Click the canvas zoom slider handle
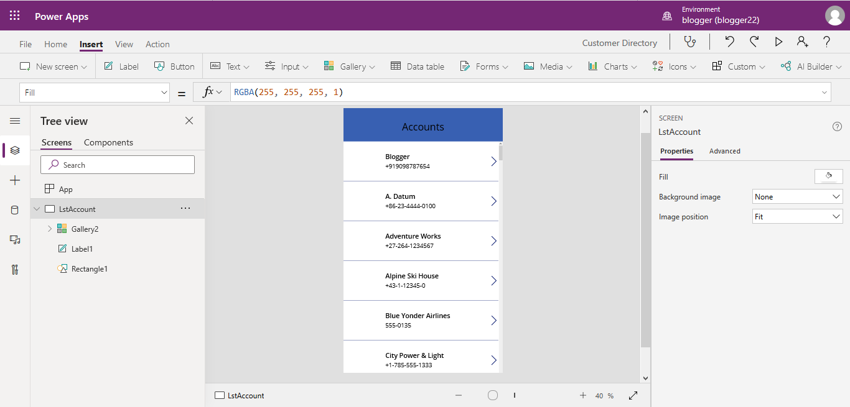Image resolution: width=850 pixels, height=407 pixels. [493, 395]
